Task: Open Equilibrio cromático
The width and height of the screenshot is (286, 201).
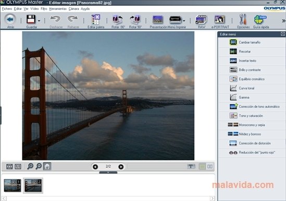Action: click(x=252, y=79)
